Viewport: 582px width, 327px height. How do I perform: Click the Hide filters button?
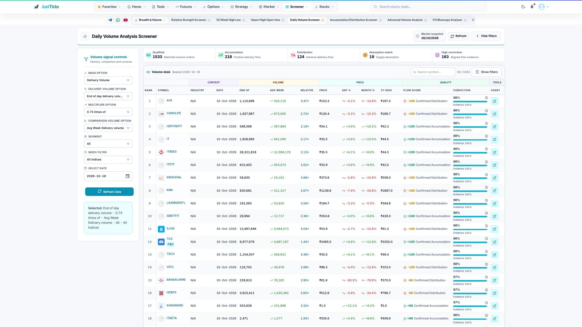click(x=486, y=36)
